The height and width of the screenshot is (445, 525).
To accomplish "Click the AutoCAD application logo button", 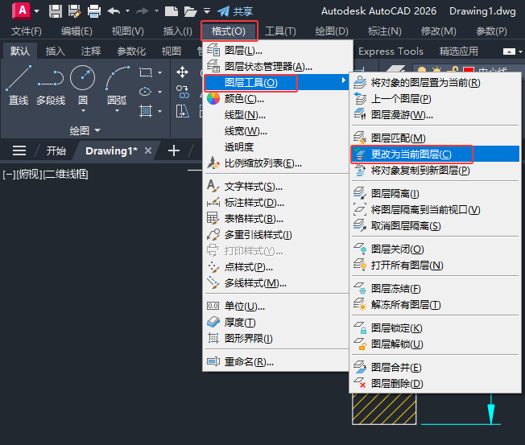I will 22,10.
